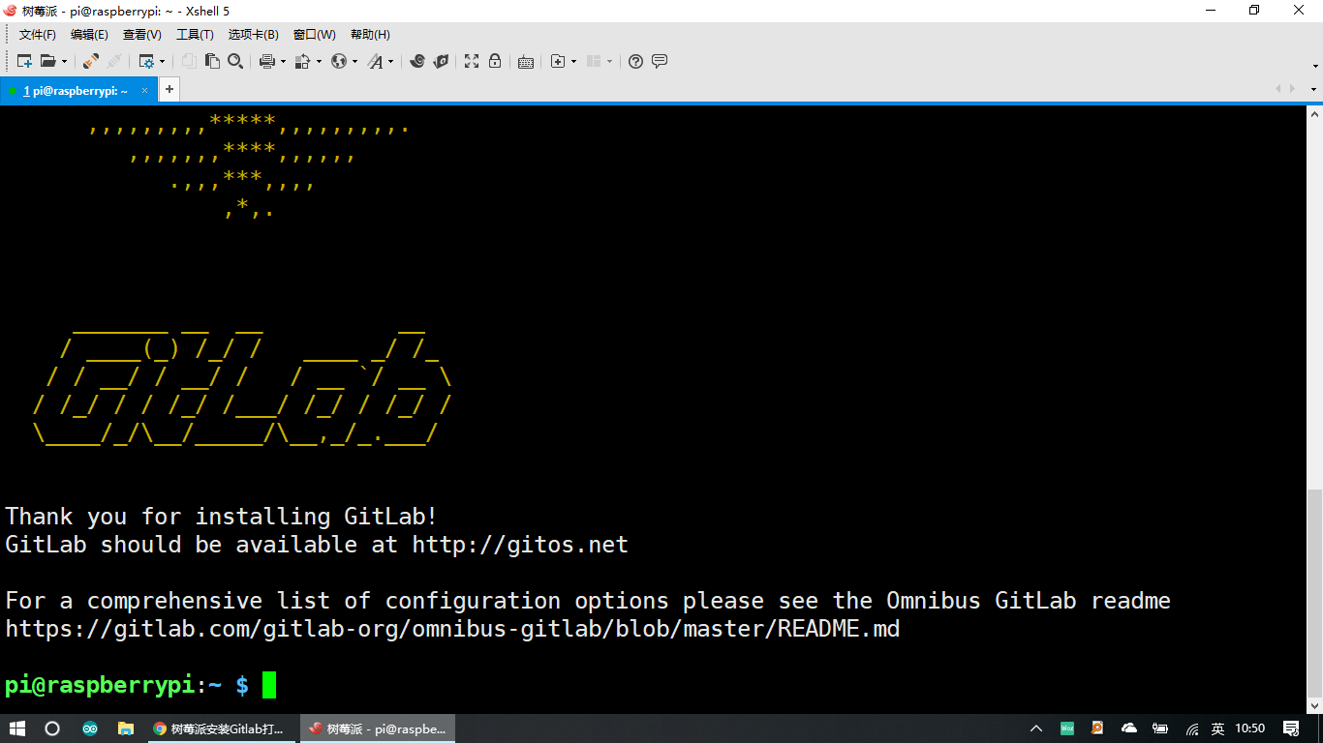Open session Properties gear icon

pyautogui.click(x=146, y=61)
